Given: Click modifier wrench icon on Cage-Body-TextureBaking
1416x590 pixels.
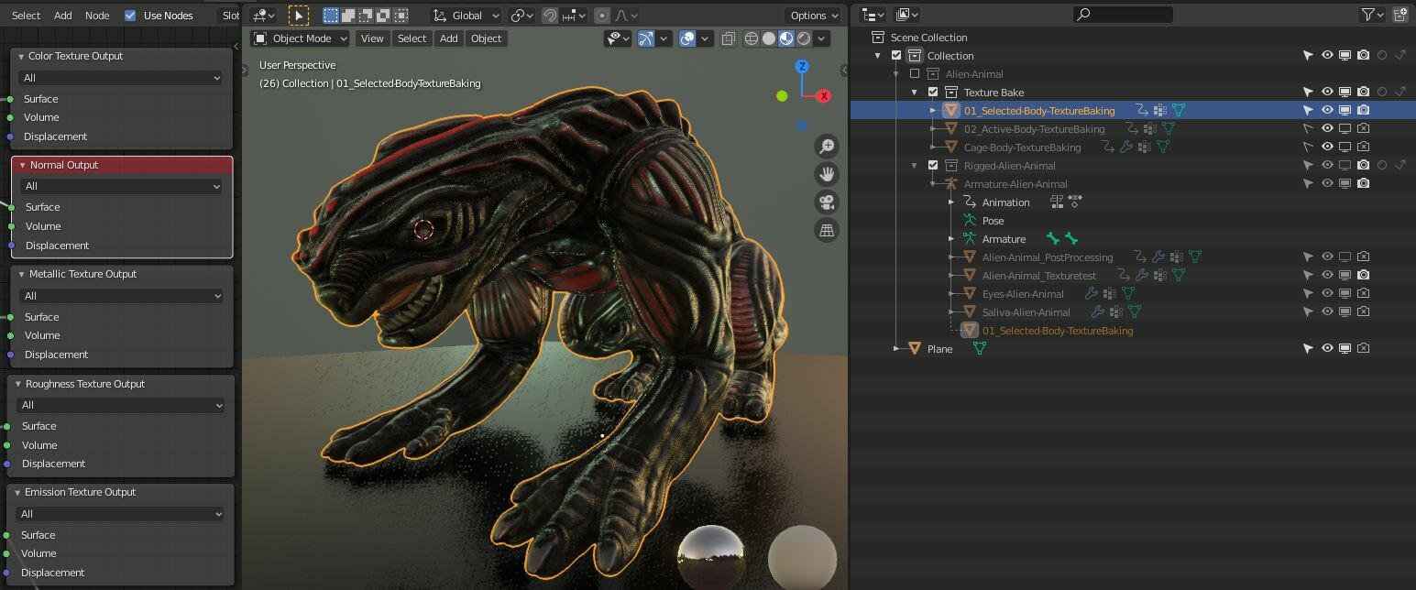Looking at the screenshot, I should (1127, 147).
